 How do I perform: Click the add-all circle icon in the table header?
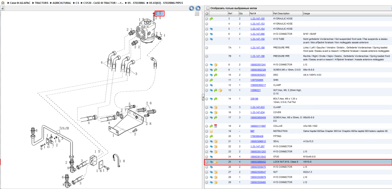[x=207, y=13]
